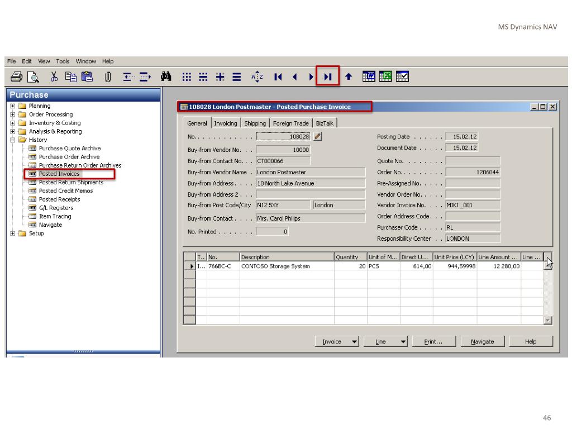Click the increase indent toolbar icon
572x429 pixels.
coord(145,77)
